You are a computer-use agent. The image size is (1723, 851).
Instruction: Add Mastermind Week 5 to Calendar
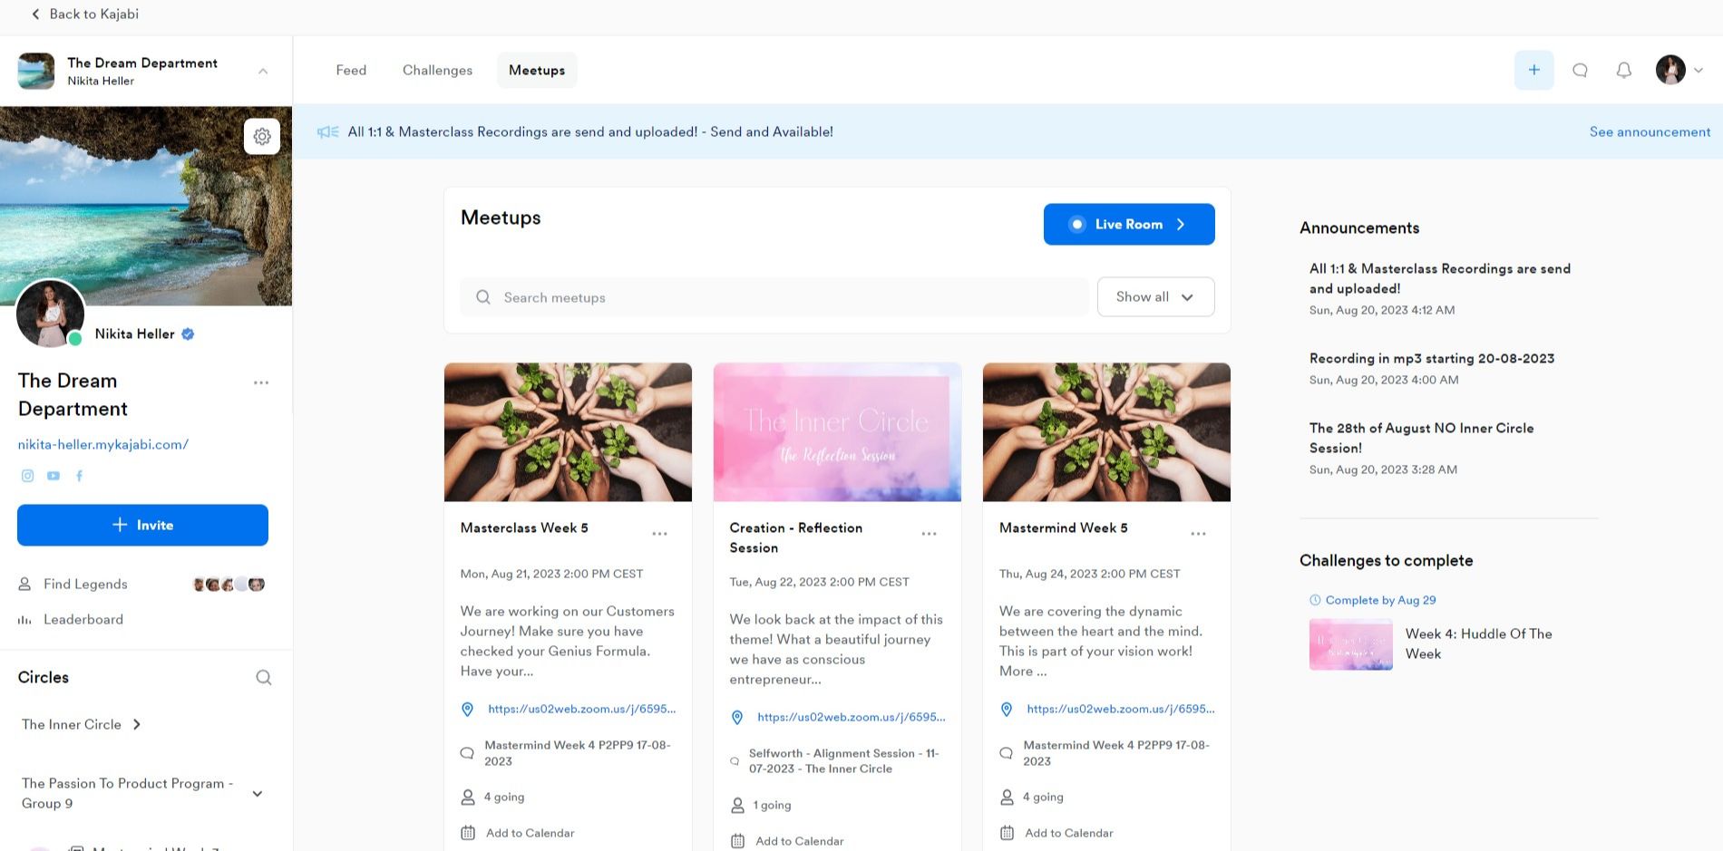pyautogui.click(x=1069, y=833)
